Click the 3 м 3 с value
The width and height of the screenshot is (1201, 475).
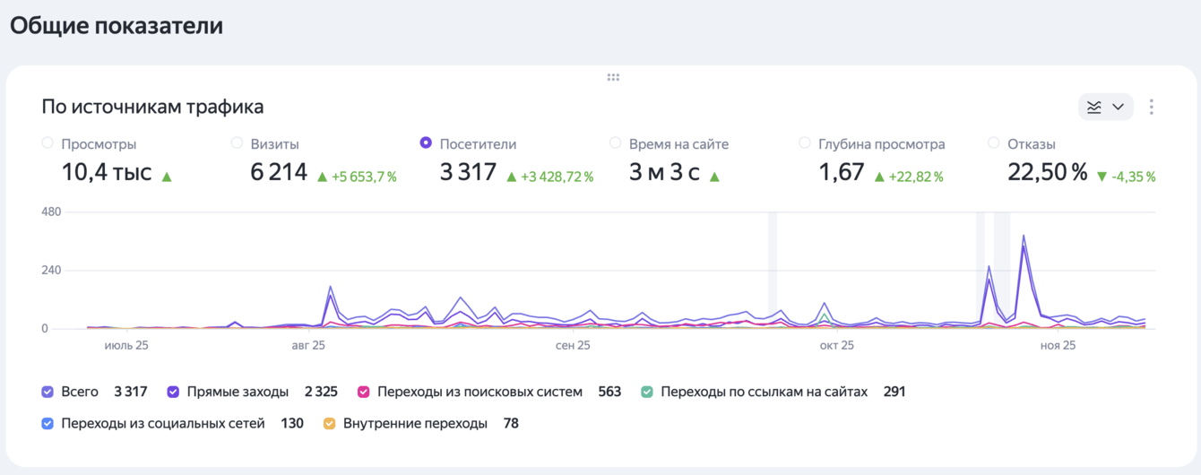pyautogui.click(x=664, y=172)
